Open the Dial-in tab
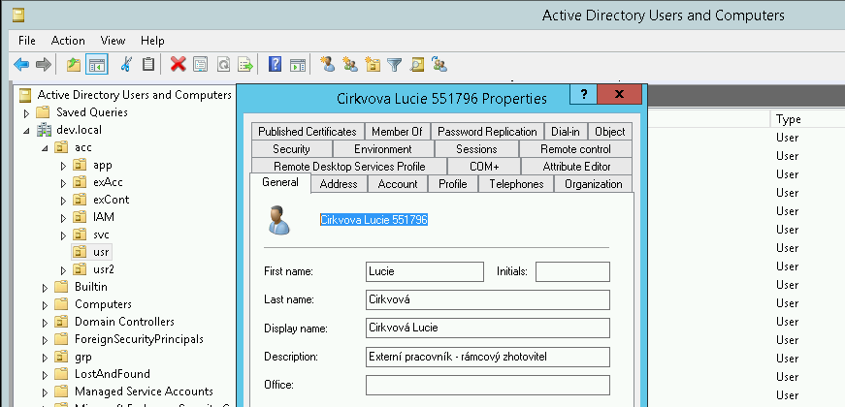The image size is (845, 407). 566,132
